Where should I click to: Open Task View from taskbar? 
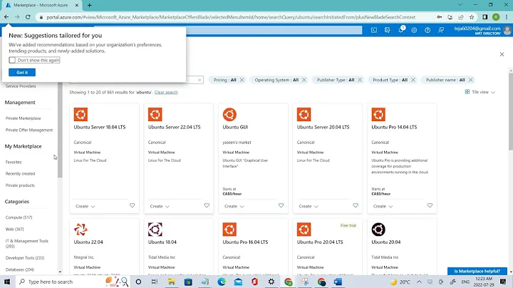coord(155,282)
